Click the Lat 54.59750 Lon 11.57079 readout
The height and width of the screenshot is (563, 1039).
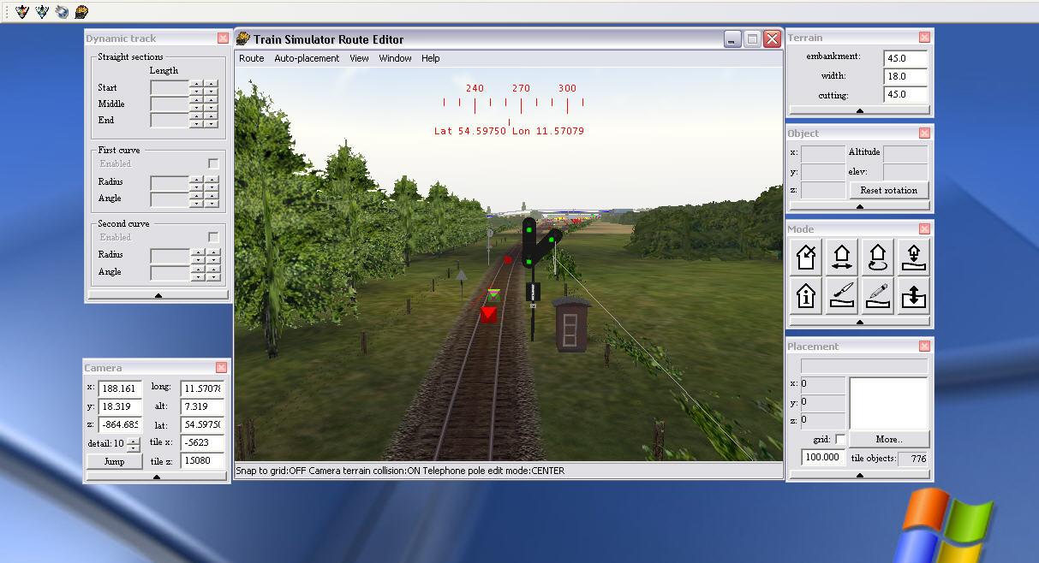tap(509, 131)
